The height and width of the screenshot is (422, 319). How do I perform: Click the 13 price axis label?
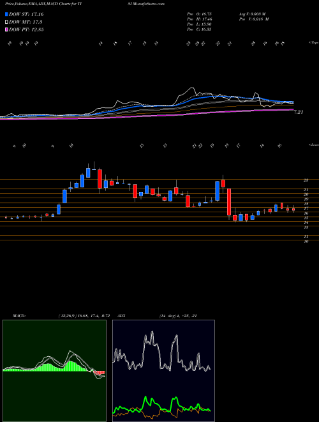click(306, 228)
